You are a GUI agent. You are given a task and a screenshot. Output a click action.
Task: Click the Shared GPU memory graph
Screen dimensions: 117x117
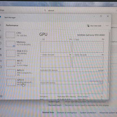(71, 89)
